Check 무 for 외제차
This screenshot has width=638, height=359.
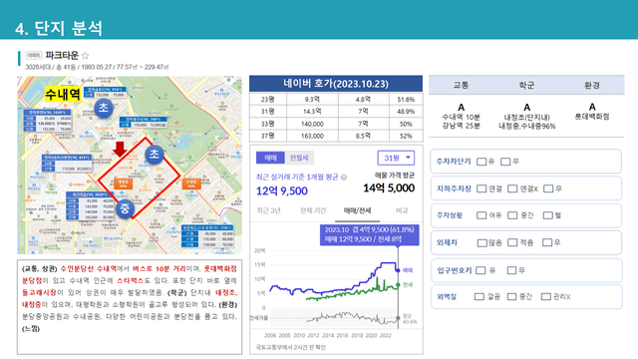[x=547, y=242]
